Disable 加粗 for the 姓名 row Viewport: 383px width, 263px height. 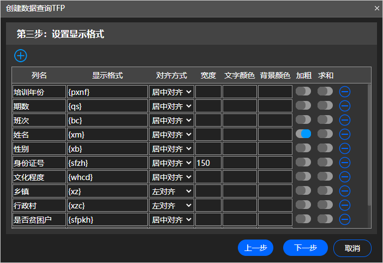(303, 134)
